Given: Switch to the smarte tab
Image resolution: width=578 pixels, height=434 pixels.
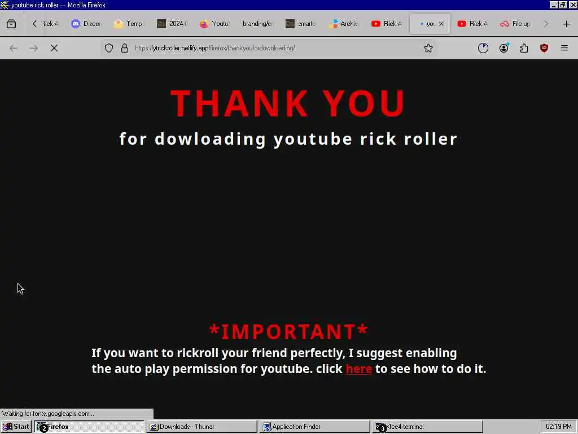Looking at the screenshot, I should point(301,24).
